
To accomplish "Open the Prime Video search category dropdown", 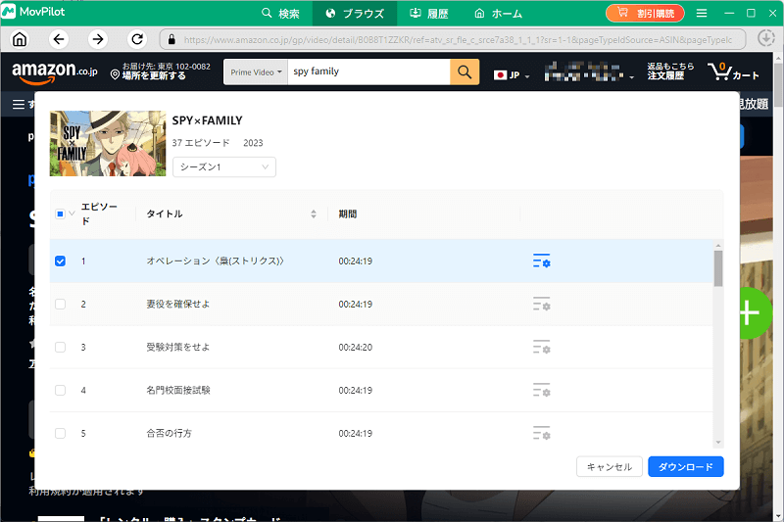I will tap(256, 71).
